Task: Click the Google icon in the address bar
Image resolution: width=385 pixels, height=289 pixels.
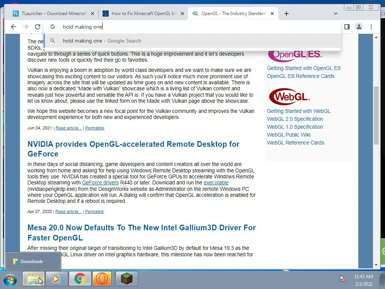Action: click(x=53, y=27)
